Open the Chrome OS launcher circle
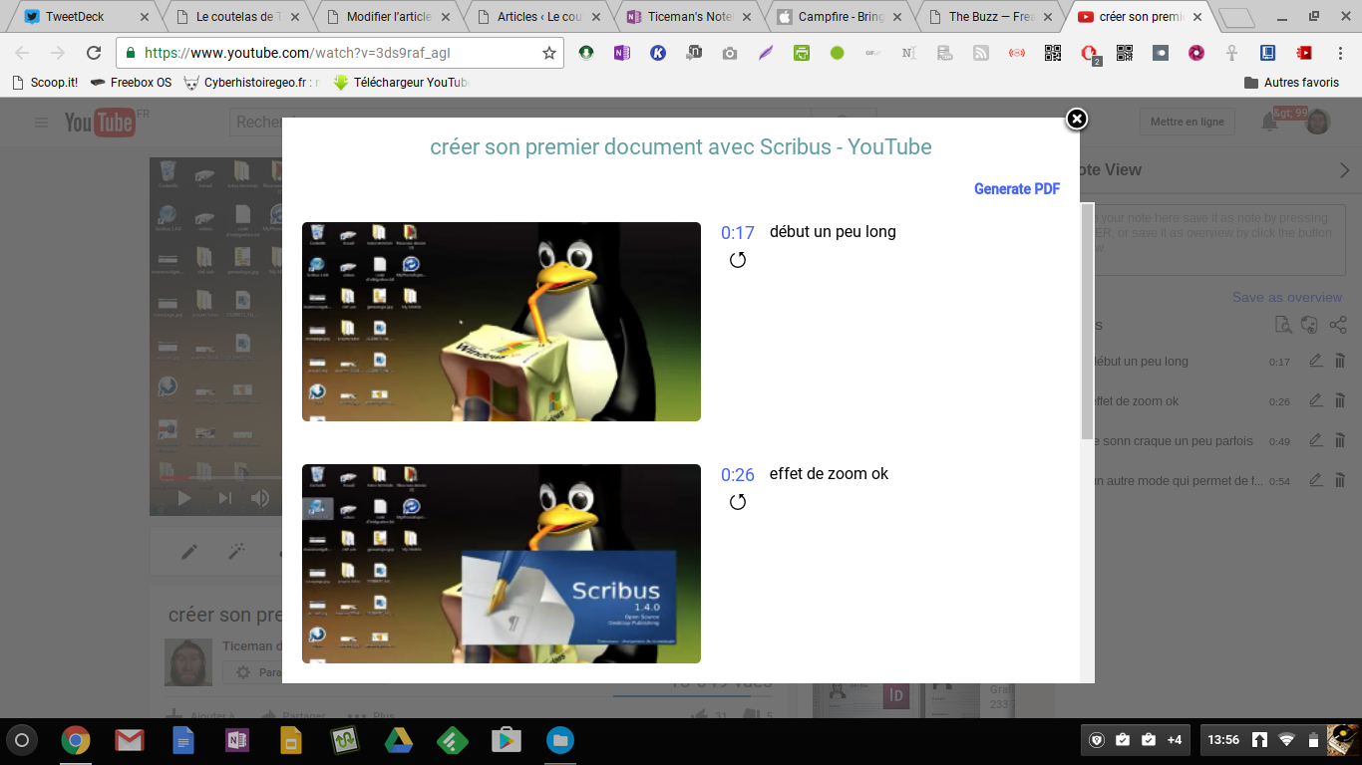Image resolution: width=1362 pixels, height=765 pixels. click(x=22, y=740)
